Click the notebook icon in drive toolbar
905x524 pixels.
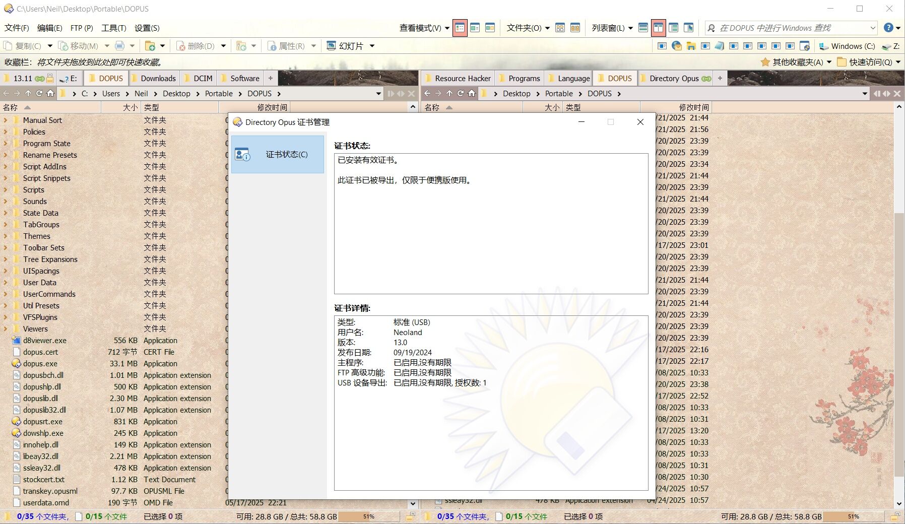coord(719,46)
